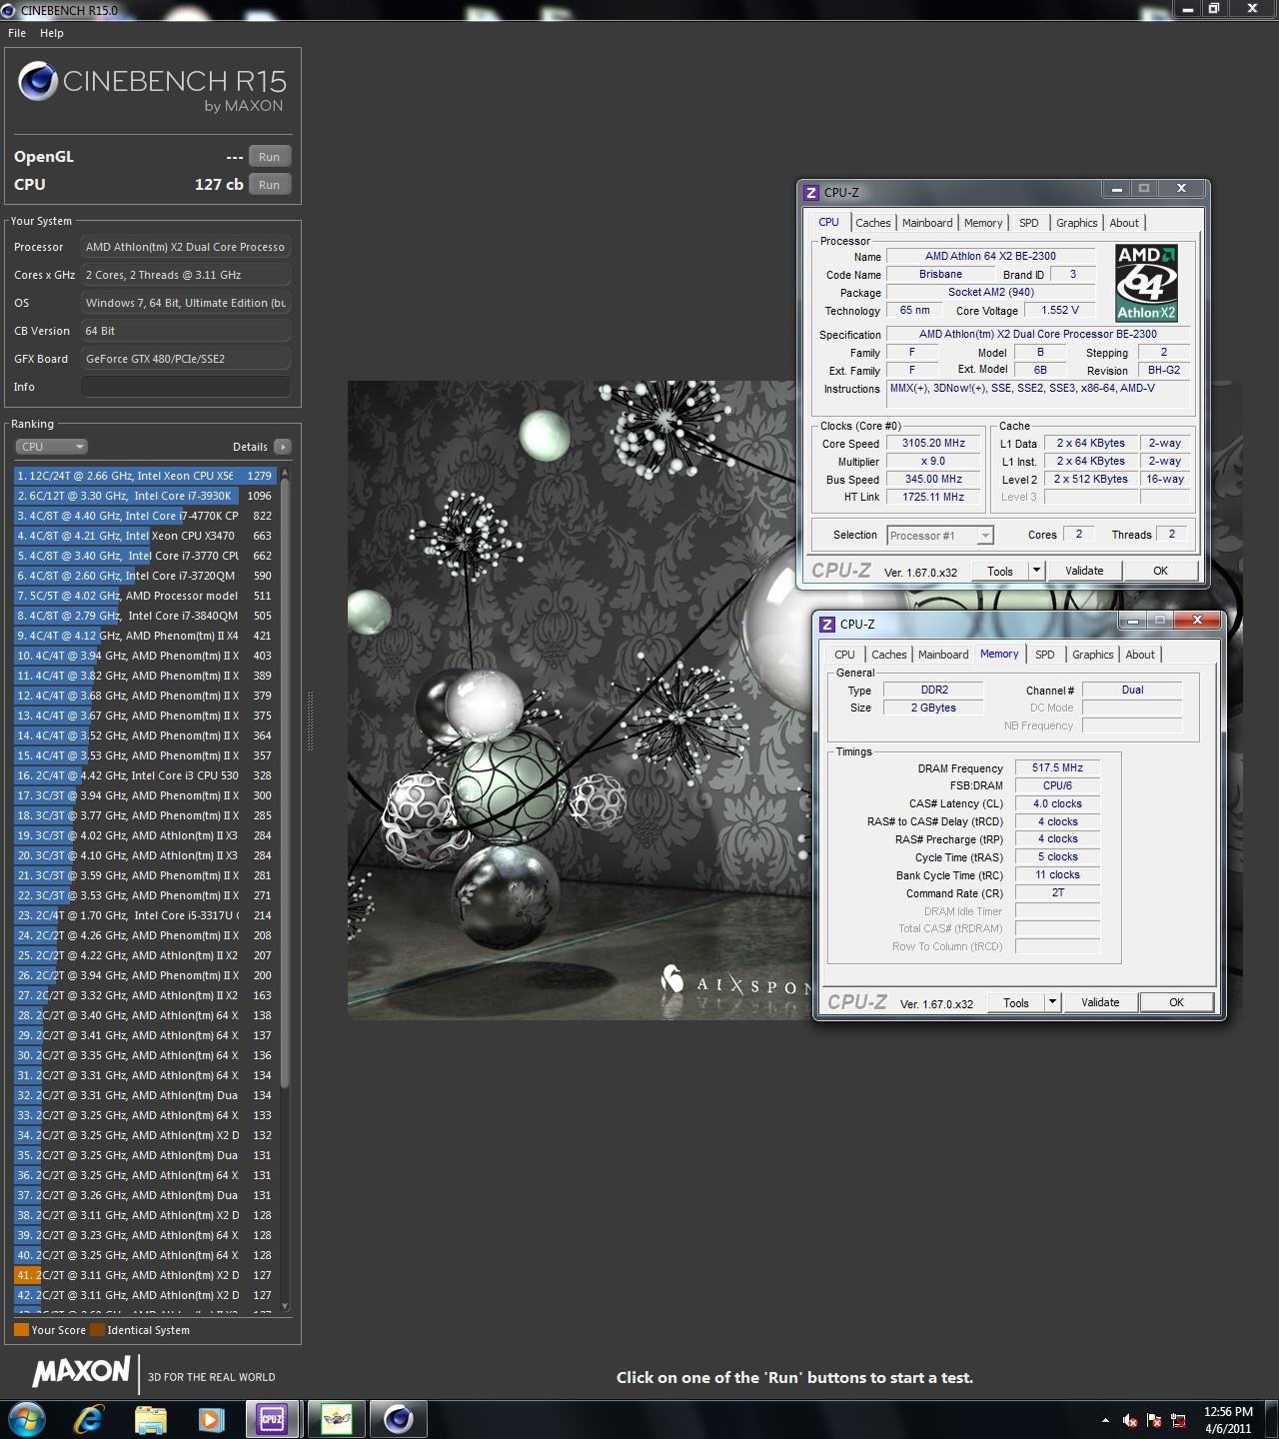This screenshot has width=1279, height=1439.
Task: Open Memory tab in upper CPU-Z window
Action: [x=983, y=223]
